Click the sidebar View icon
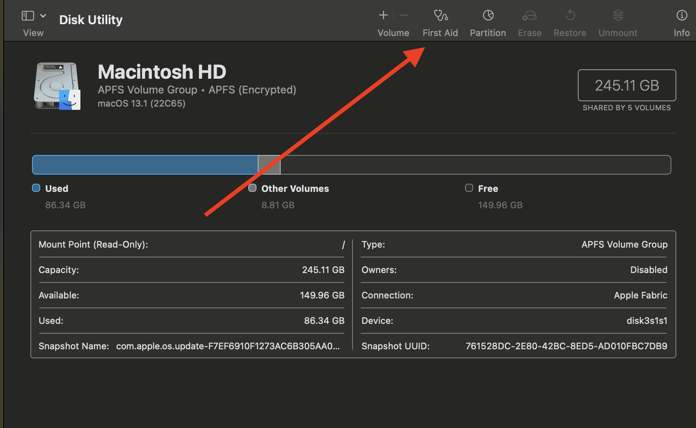Viewport: 696px width, 428px height. tap(28, 16)
